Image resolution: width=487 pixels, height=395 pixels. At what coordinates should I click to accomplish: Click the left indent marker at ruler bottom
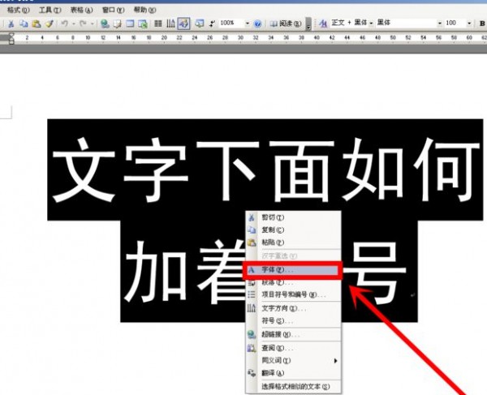click(x=11, y=42)
